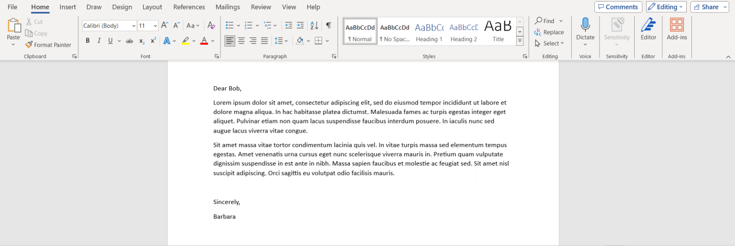Open the Clipboard pane launcher
735x246 pixels.
pyautogui.click(x=75, y=56)
